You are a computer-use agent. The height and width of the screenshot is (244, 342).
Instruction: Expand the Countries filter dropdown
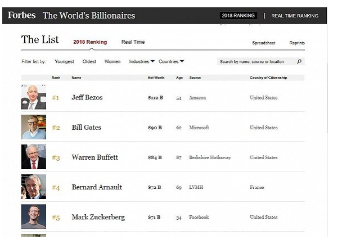tap(171, 61)
